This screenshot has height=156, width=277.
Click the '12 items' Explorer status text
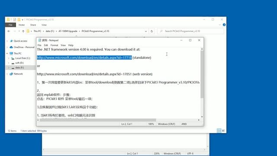(x=12, y=131)
